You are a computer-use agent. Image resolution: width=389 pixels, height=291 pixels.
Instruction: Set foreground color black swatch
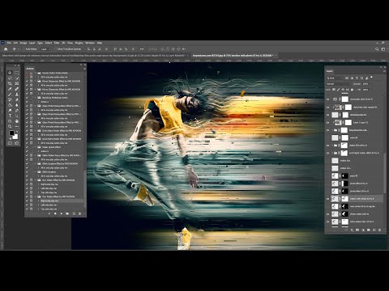(11, 133)
